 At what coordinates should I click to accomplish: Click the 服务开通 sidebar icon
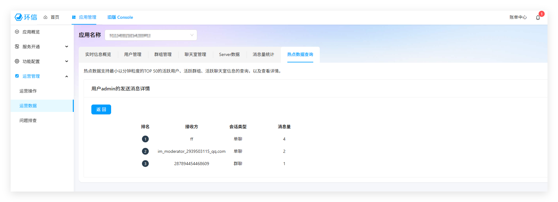coord(17,46)
